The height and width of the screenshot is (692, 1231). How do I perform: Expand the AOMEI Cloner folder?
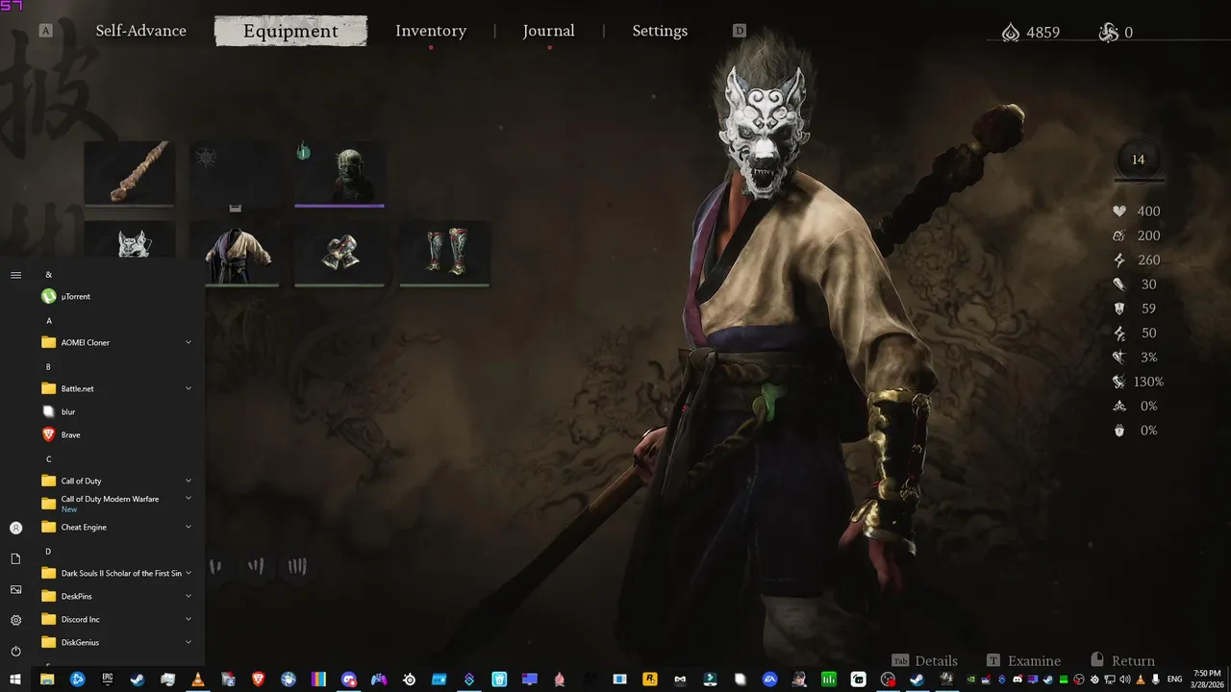pos(115,342)
